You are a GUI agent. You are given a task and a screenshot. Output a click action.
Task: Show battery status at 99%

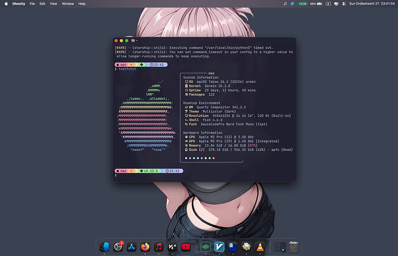click(316, 3)
